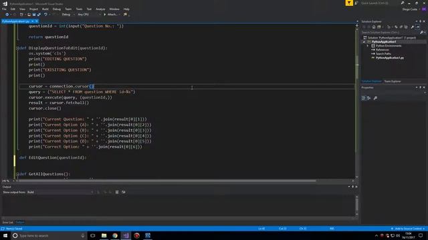Toggle auto-hide pin on Solution Explorer panel
The image size is (428, 240).
click(x=421, y=21)
